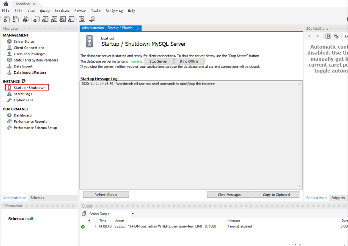Click the 2020-11-11 14:16:59 log message

click(148, 84)
